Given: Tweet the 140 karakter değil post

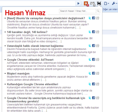Looking at the screenshot, I should (90, 32).
